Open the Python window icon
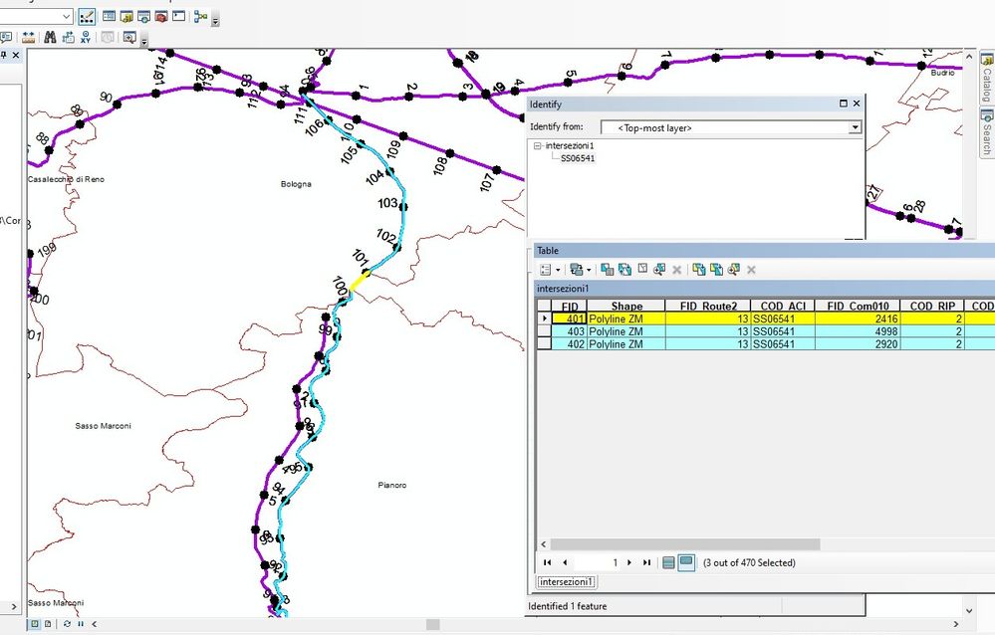 coord(179,17)
